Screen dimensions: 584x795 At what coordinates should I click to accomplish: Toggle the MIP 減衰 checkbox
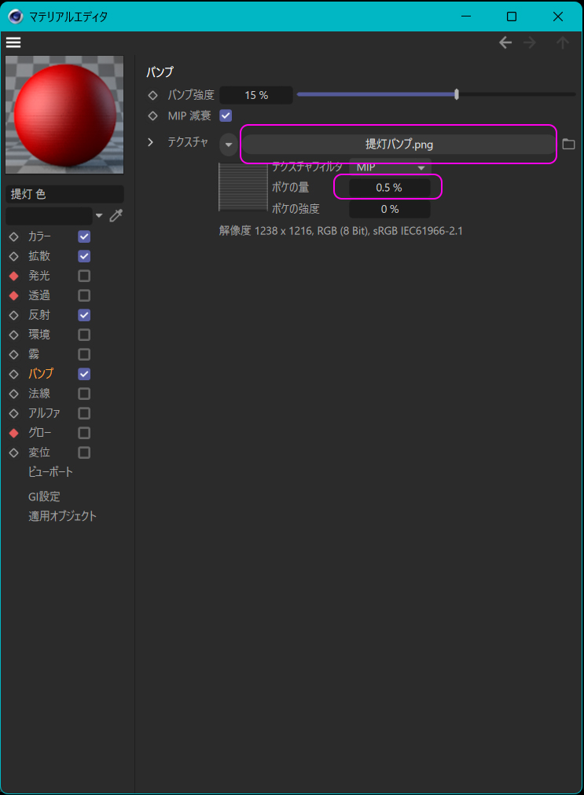click(226, 115)
